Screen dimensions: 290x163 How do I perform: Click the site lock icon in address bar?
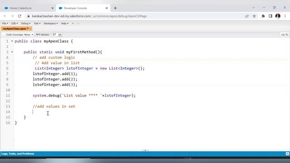[x=28, y=16]
